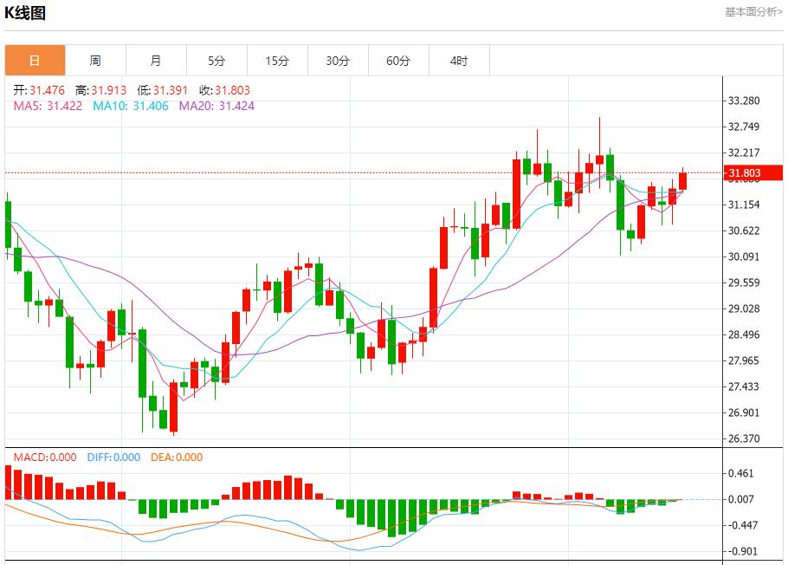The height and width of the screenshot is (565, 788).
Task: Select the 15分 timeframe tab
Action: click(x=277, y=61)
